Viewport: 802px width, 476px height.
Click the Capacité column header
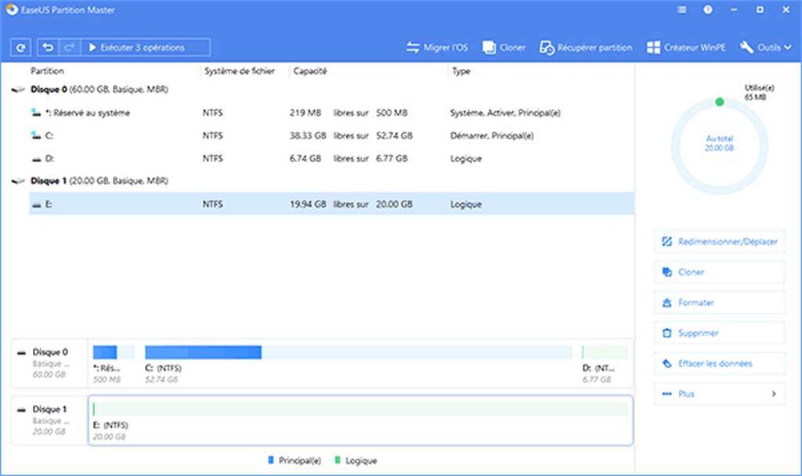(310, 70)
